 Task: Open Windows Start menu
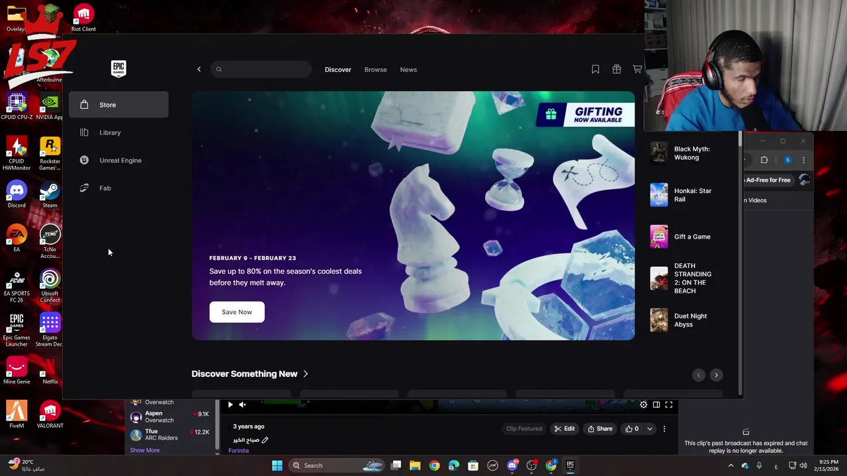point(277,465)
